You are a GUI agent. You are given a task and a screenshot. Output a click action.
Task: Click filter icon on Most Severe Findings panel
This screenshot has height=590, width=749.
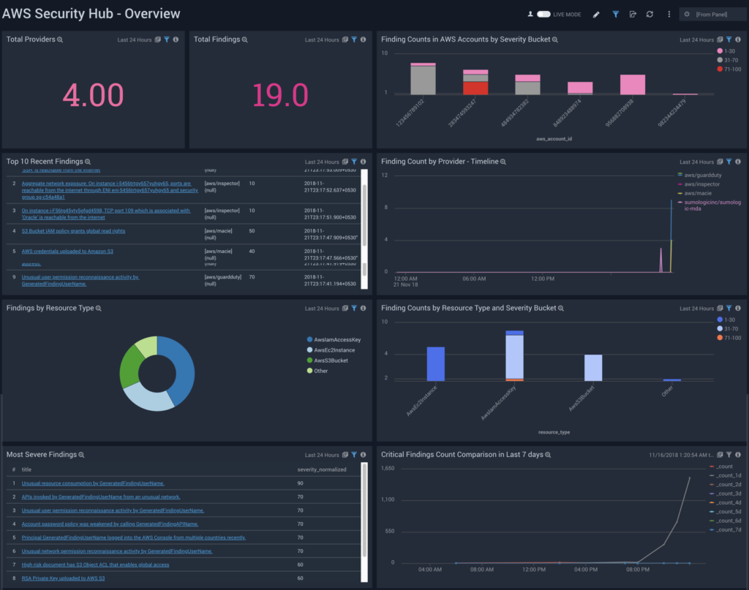click(x=354, y=455)
